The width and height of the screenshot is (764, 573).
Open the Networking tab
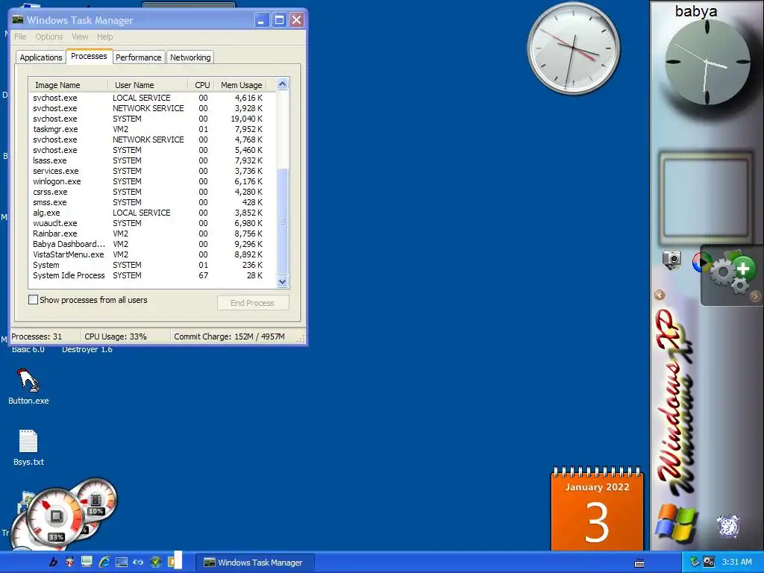pyautogui.click(x=190, y=57)
